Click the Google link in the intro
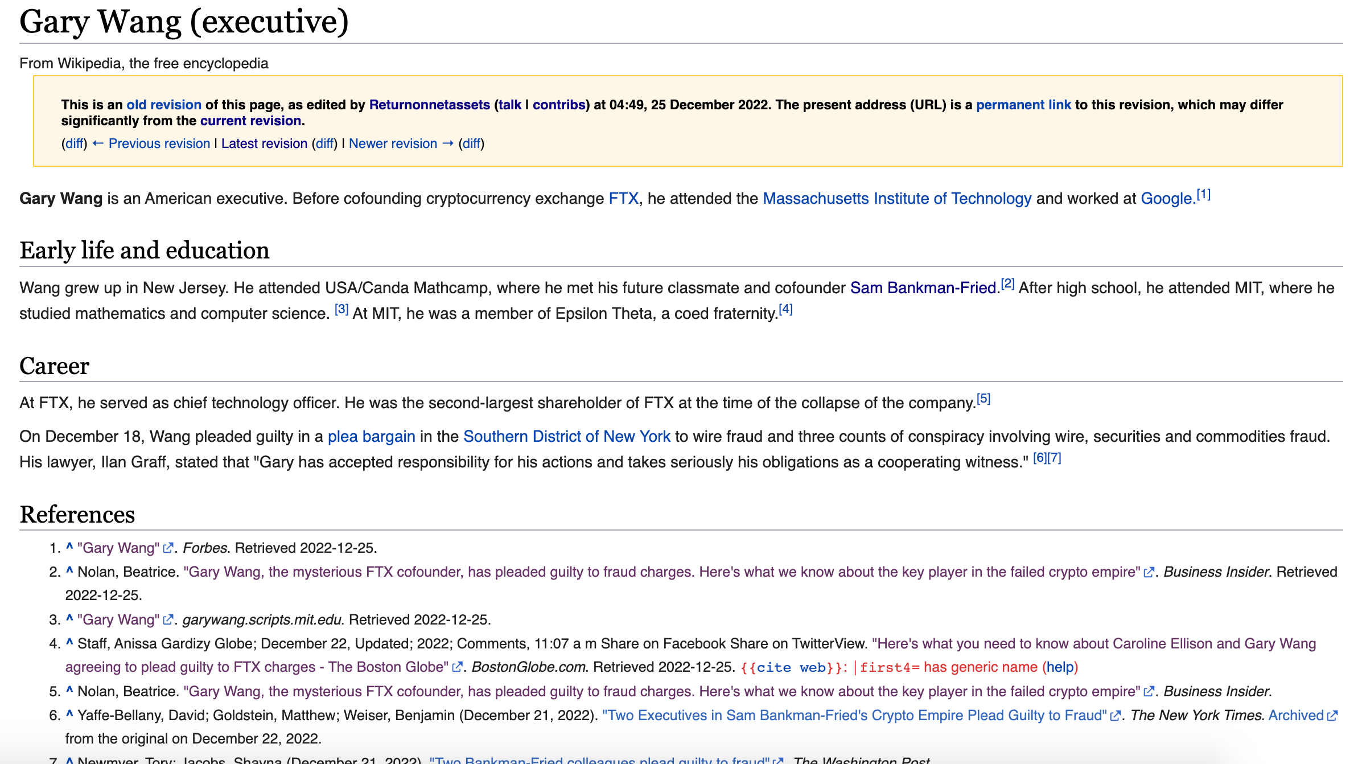Screen dimensions: 1358x764 point(1164,199)
